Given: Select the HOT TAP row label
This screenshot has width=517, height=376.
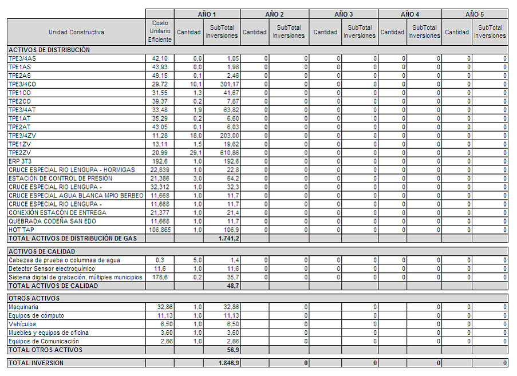Looking at the screenshot, I should (x=21, y=229).
